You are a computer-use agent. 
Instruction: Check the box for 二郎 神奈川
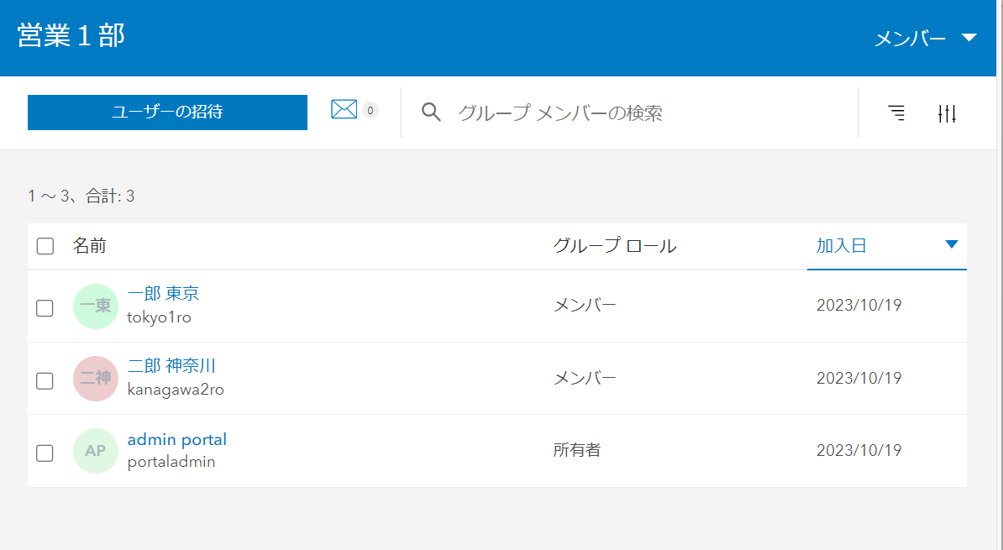(x=45, y=381)
